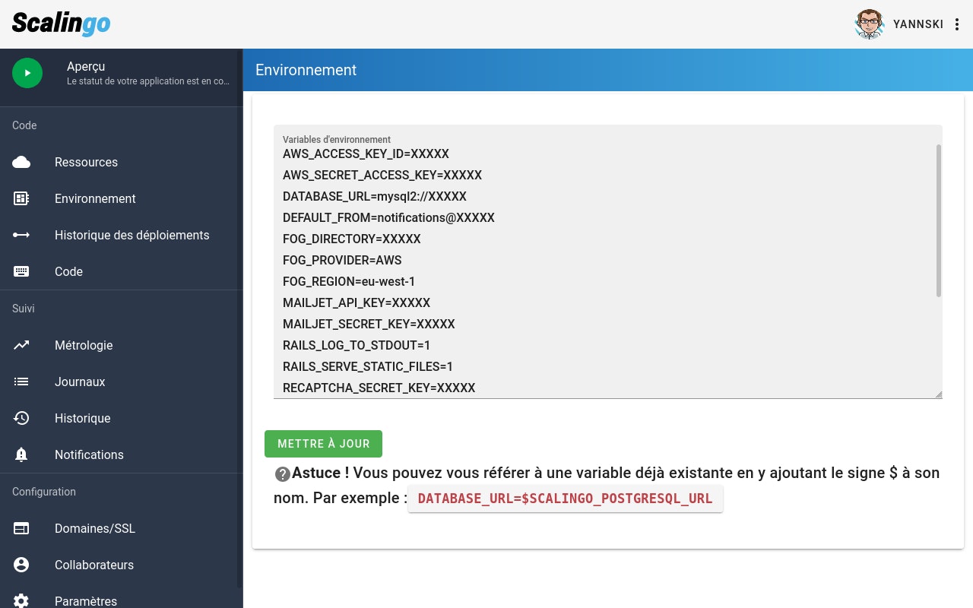973x608 pixels.
Task: Open the Ressources cloud icon
Action: [21, 162]
